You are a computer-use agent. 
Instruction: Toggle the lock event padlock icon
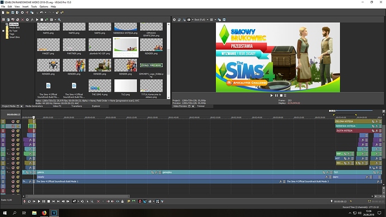[123, 201]
